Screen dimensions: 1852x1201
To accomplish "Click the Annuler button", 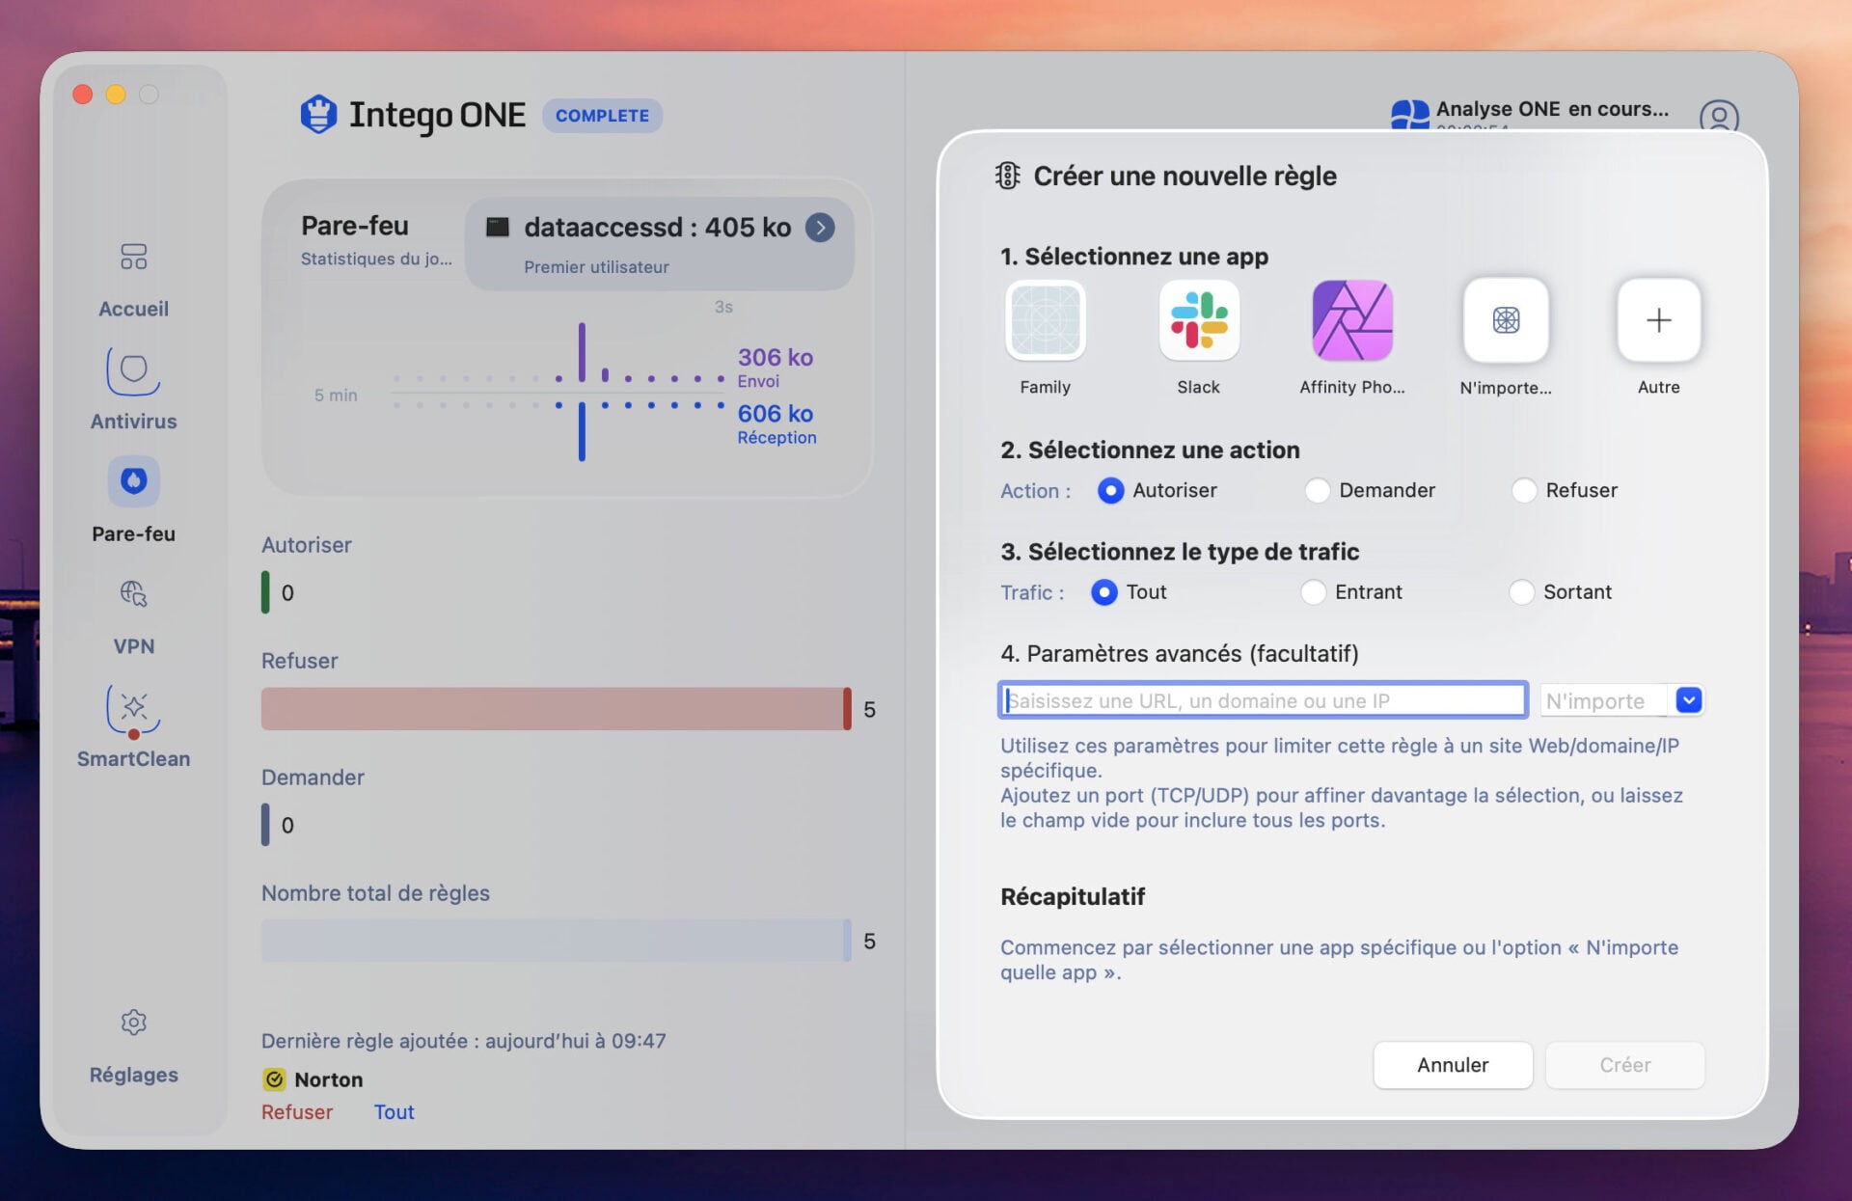I will pos(1453,1065).
